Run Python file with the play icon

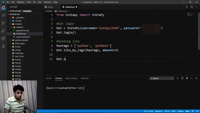click(187, 7)
